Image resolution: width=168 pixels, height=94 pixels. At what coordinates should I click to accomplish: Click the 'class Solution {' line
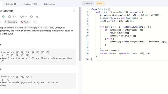(x=100, y=9)
